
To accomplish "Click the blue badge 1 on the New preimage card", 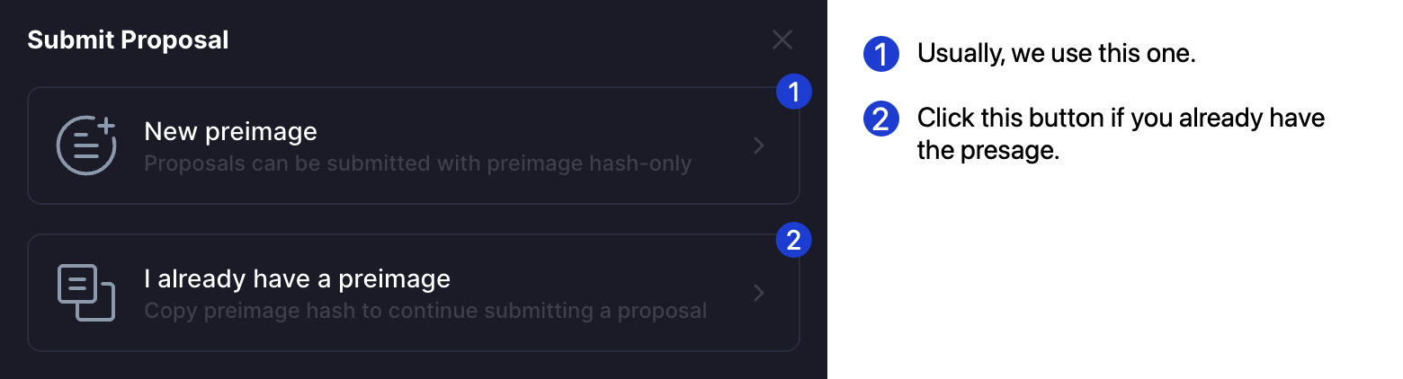I will click(x=793, y=92).
